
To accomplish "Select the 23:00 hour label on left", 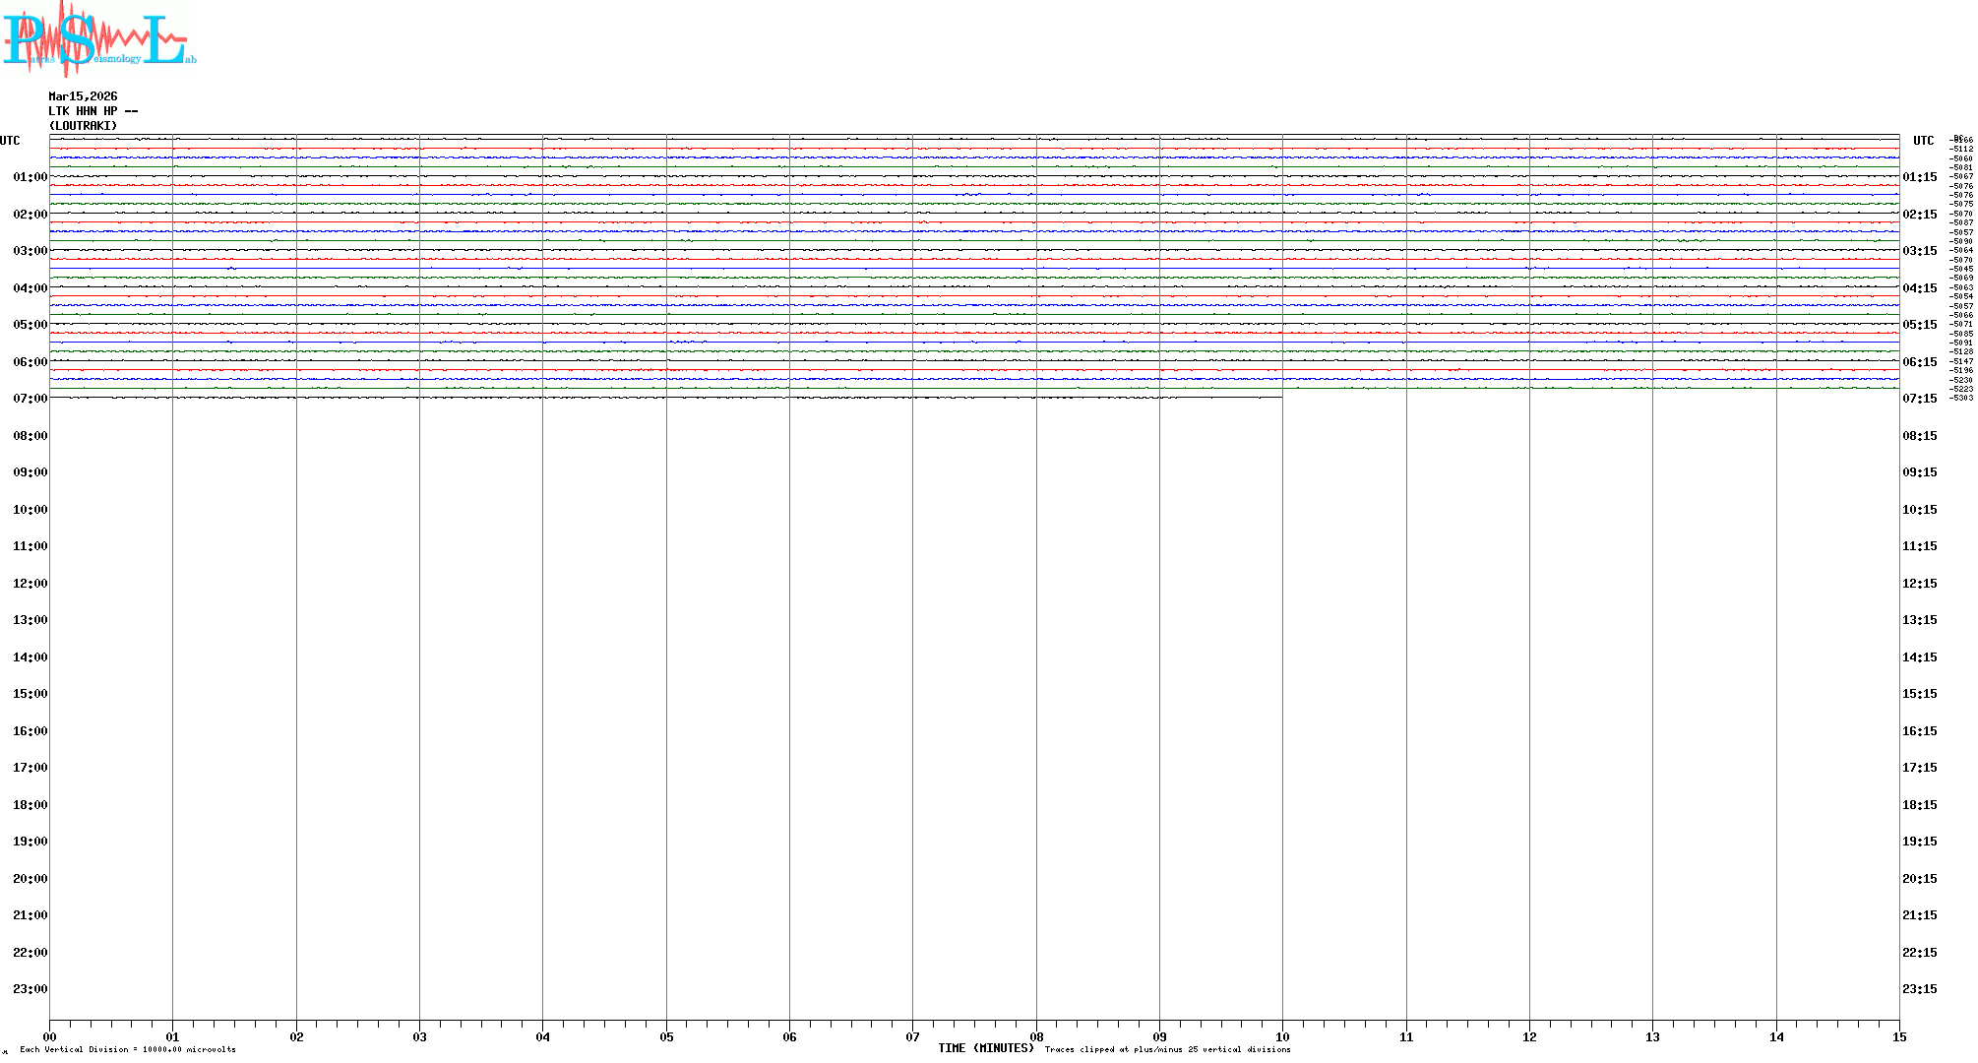I will (30, 989).
